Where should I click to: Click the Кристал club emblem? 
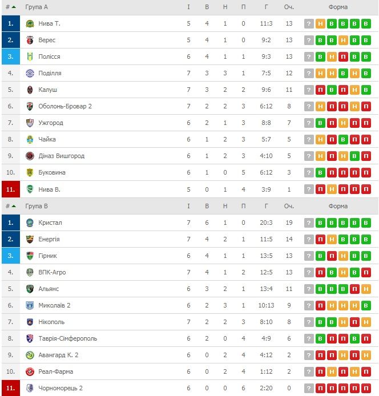coord(30,223)
